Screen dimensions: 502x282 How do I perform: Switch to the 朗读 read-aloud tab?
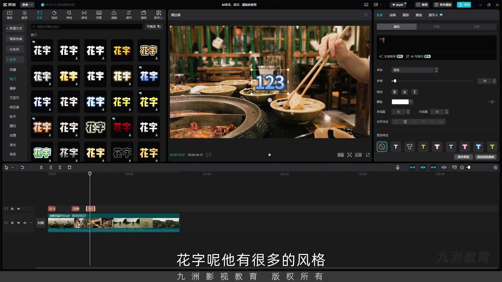click(x=419, y=15)
